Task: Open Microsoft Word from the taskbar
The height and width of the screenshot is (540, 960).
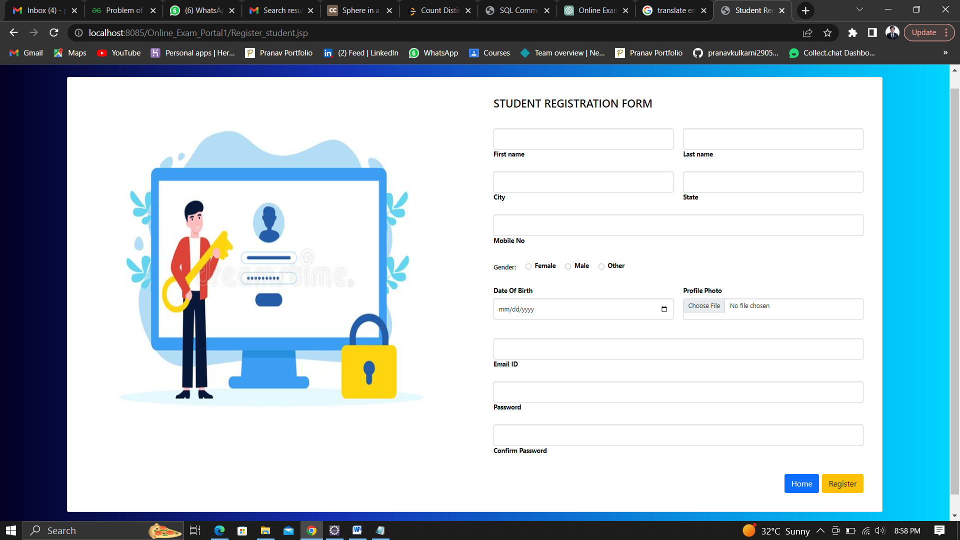Action: 357,530
